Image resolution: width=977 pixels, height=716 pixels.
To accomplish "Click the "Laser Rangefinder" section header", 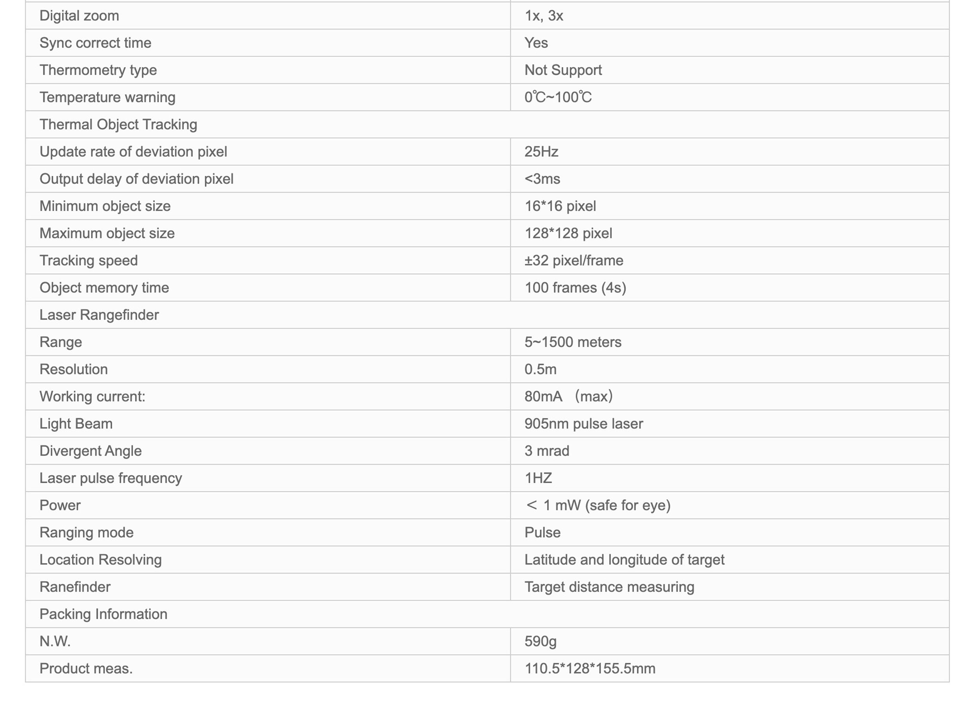I will 99,315.
